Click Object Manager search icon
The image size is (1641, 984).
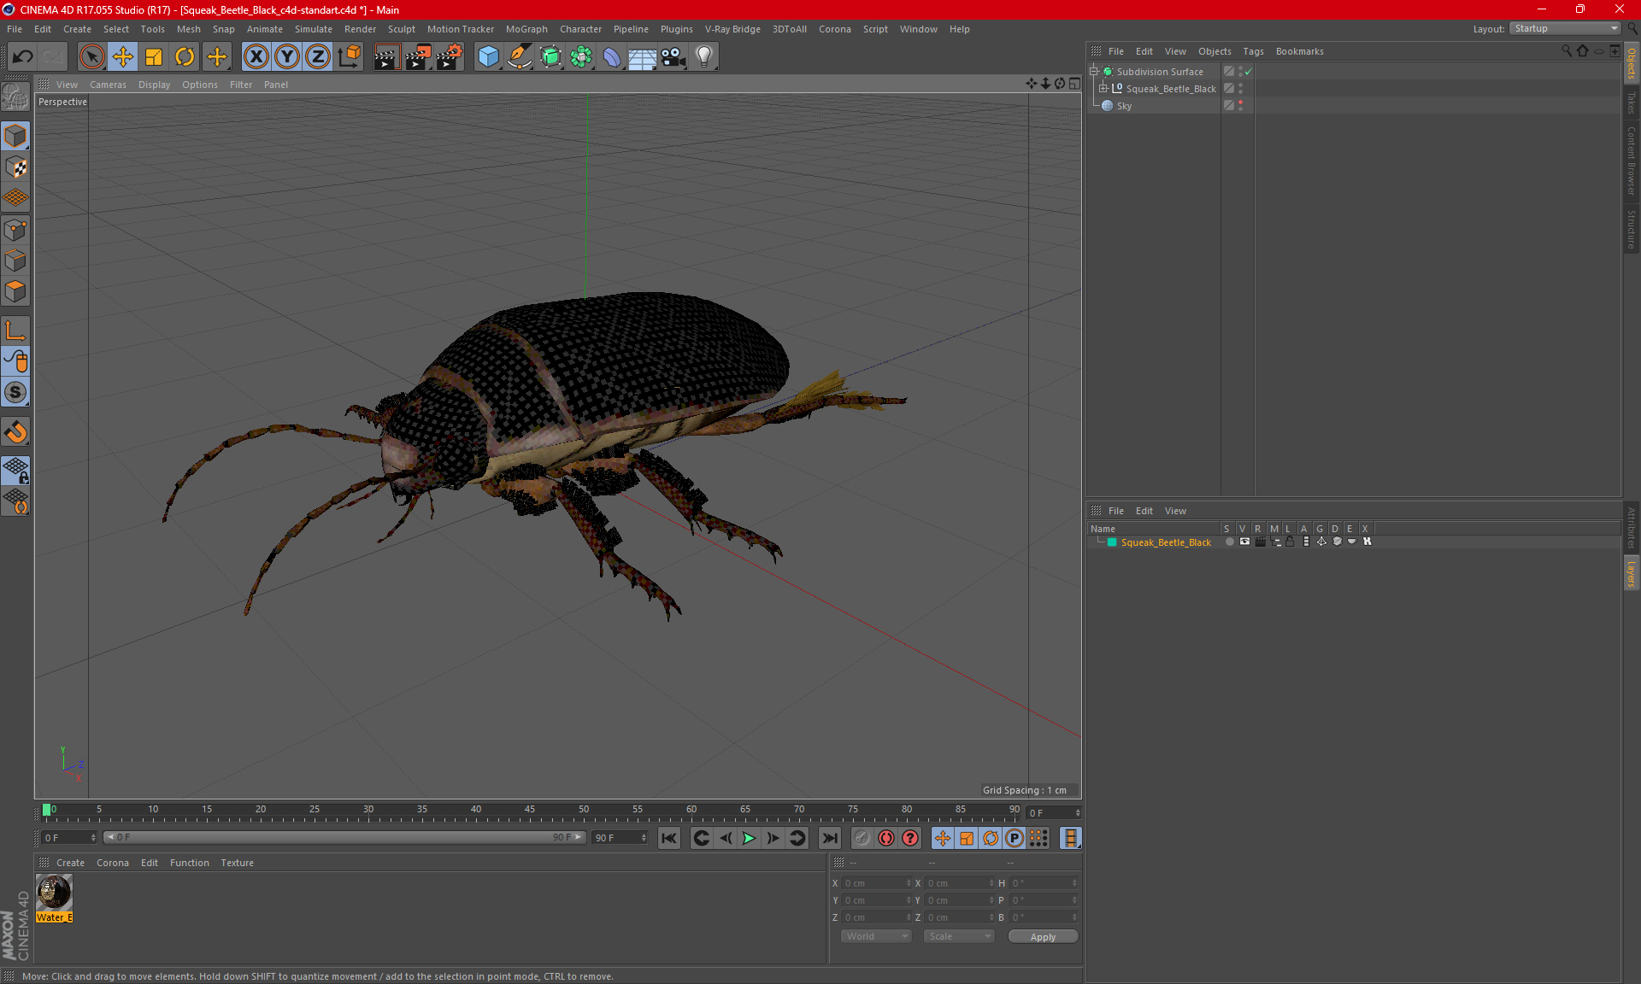(x=1566, y=51)
